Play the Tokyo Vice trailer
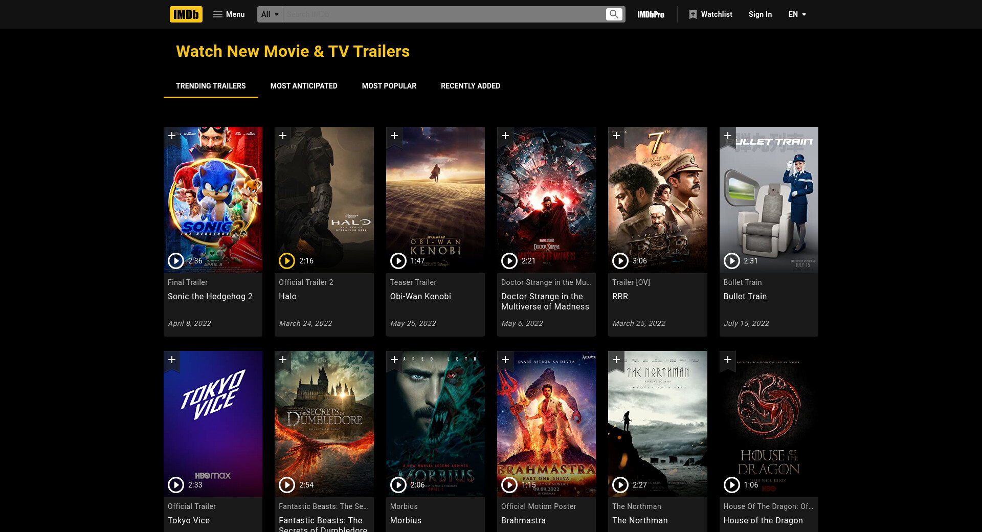This screenshot has height=532, width=982. [x=176, y=484]
